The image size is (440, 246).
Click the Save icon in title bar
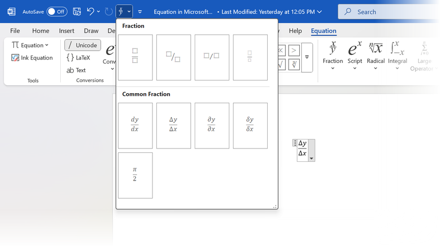[x=77, y=12]
